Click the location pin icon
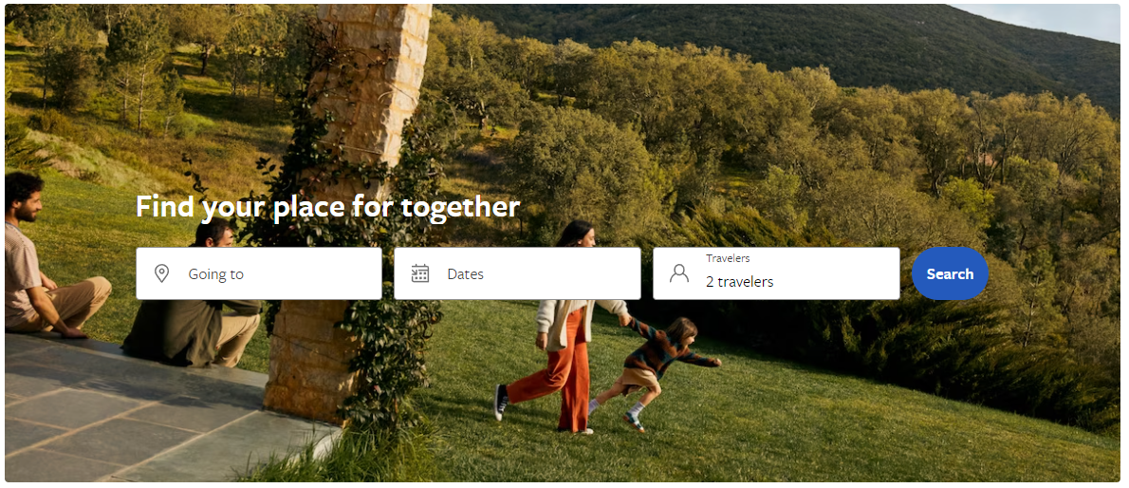The image size is (1129, 488). coord(162,274)
